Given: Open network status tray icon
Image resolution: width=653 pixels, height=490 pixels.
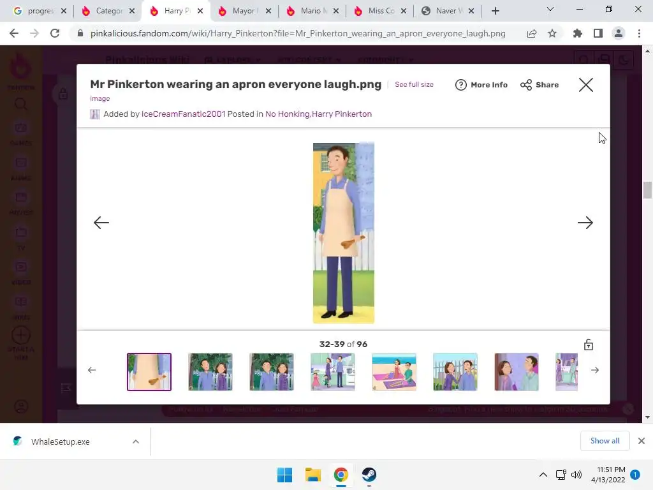Looking at the screenshot, I should coord(561,475).
